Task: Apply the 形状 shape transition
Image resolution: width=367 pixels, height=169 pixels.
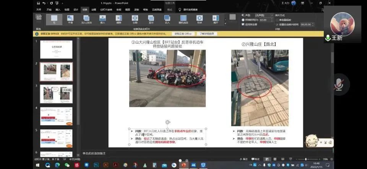Action: [200, 19]
